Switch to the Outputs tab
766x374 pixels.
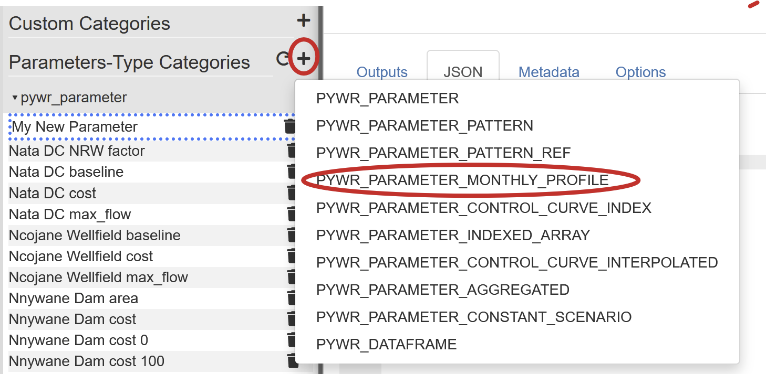(382, 72)
